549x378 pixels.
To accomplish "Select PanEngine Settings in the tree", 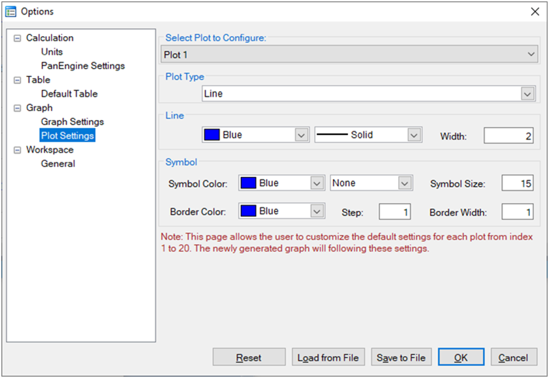I will coord(83,66).
